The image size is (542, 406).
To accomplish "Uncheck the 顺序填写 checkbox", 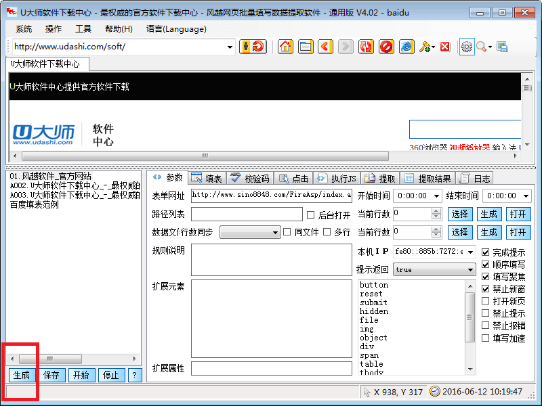I will coord(486,265).
